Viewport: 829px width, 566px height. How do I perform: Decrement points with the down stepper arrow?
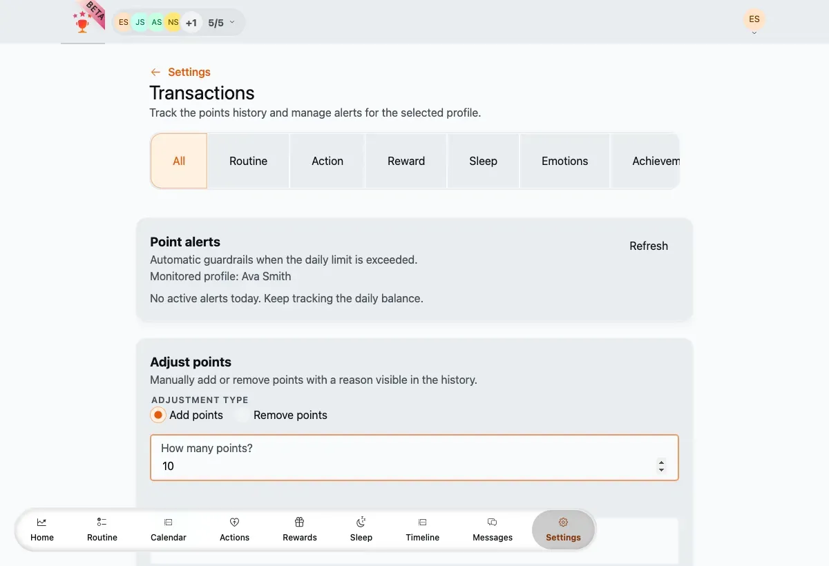(x=661, y=470)
